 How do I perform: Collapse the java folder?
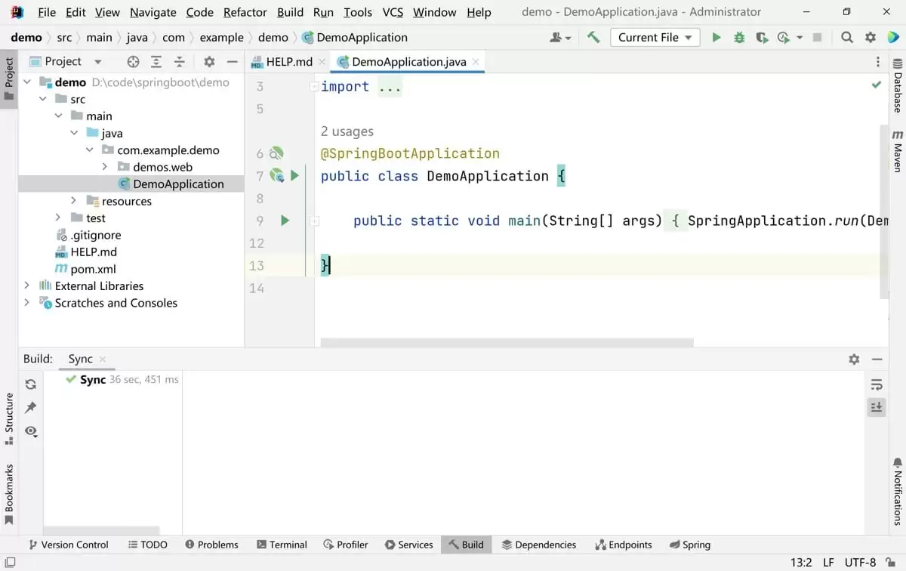point(74,133)
